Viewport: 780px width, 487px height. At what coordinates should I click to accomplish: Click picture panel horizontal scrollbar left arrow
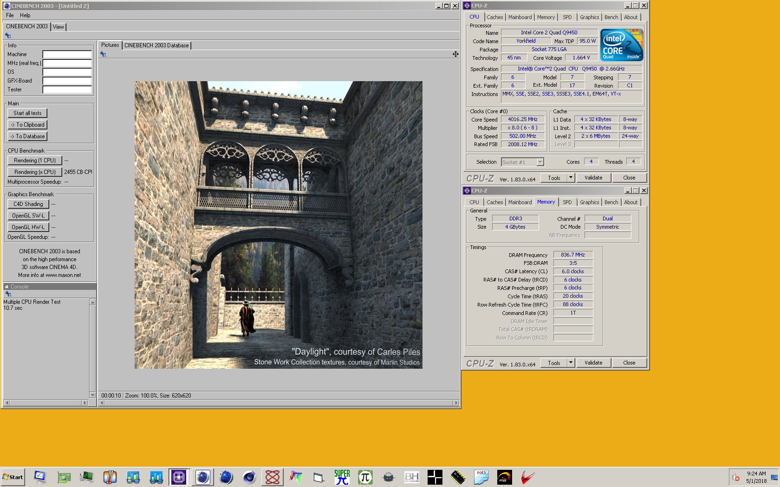[102, 403]
